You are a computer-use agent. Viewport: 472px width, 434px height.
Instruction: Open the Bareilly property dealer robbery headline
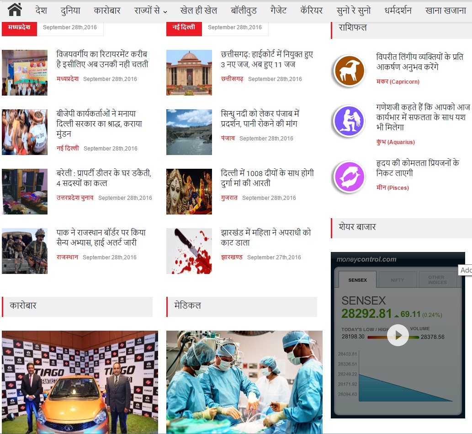point(103,178)
